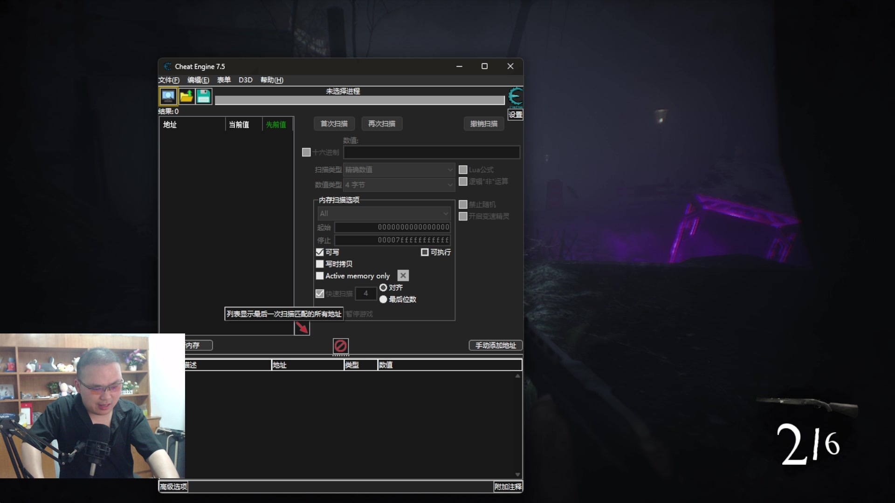The width and height of the screenshot is (895, 503).
Task: Click 手动添加地址 button
Action: (x=496, y=346)
